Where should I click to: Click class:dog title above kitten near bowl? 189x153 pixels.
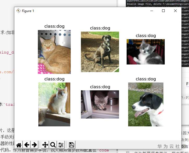click(x=100, y=87)
